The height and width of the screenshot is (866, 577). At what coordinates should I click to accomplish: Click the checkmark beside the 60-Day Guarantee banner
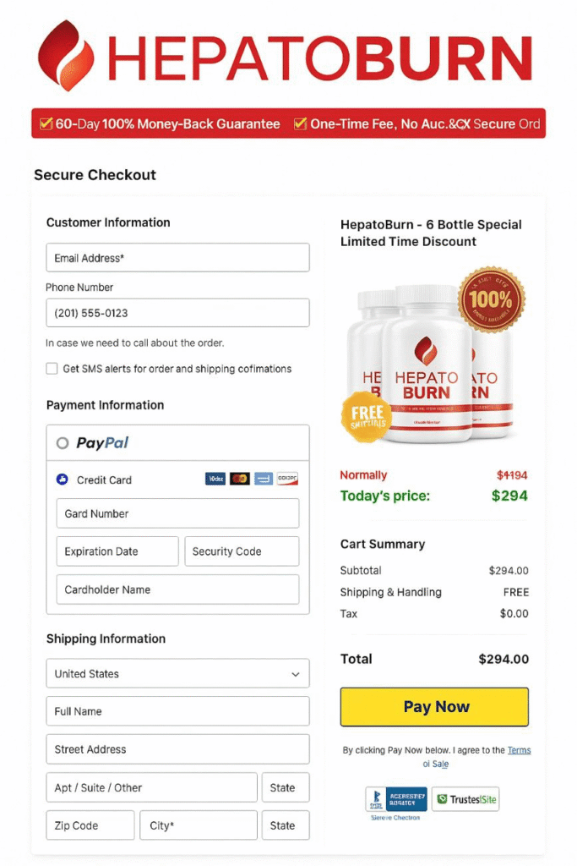click(x=45, y=123)
